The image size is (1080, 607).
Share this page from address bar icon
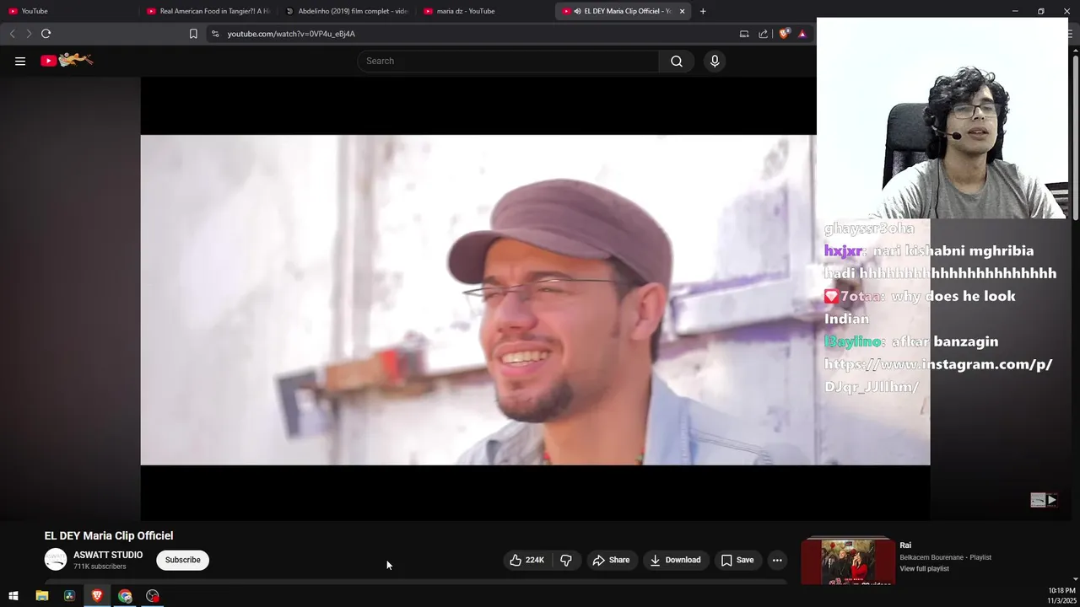coord(764,34)
